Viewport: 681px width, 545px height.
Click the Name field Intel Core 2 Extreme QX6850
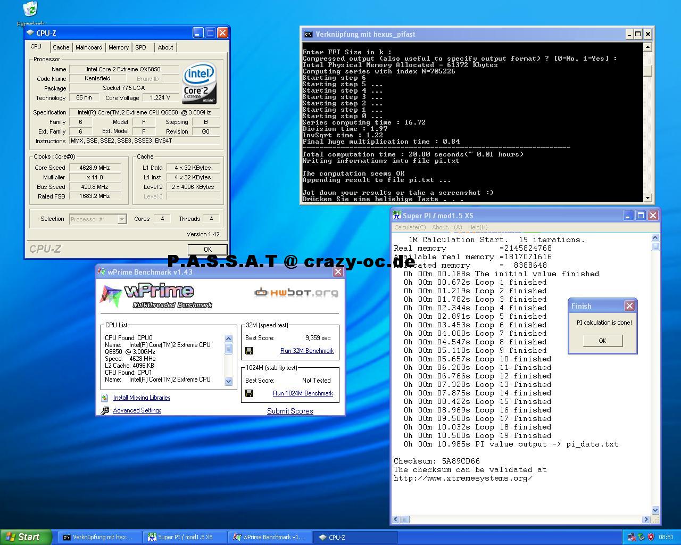pos(123,69)
